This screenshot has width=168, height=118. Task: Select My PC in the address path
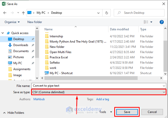[41, 13]
